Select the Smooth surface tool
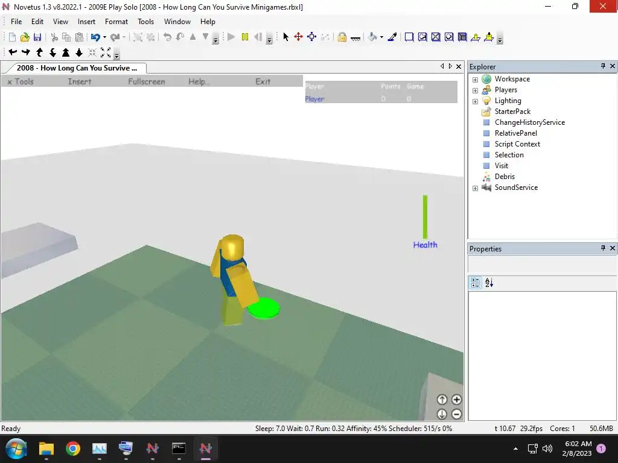618x463 pixels. (409, 37)
